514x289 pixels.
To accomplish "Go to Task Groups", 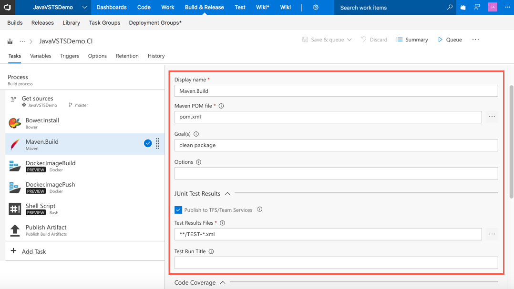I will click(104, 22).
